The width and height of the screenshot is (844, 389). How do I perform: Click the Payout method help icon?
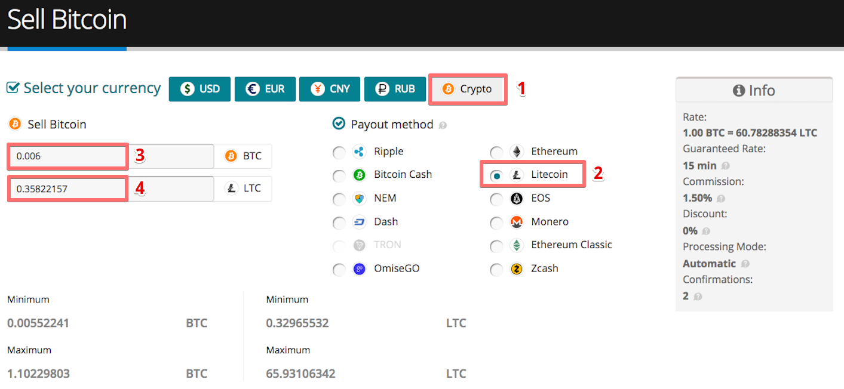(443, 126)
